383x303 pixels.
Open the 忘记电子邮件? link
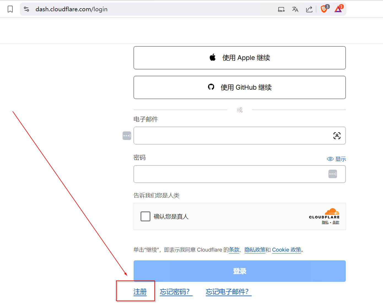tap(229, 292)
